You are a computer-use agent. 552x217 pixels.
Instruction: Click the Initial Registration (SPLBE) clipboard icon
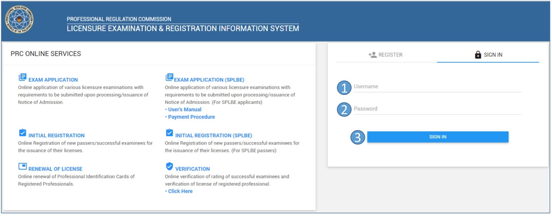click(169, 133)
